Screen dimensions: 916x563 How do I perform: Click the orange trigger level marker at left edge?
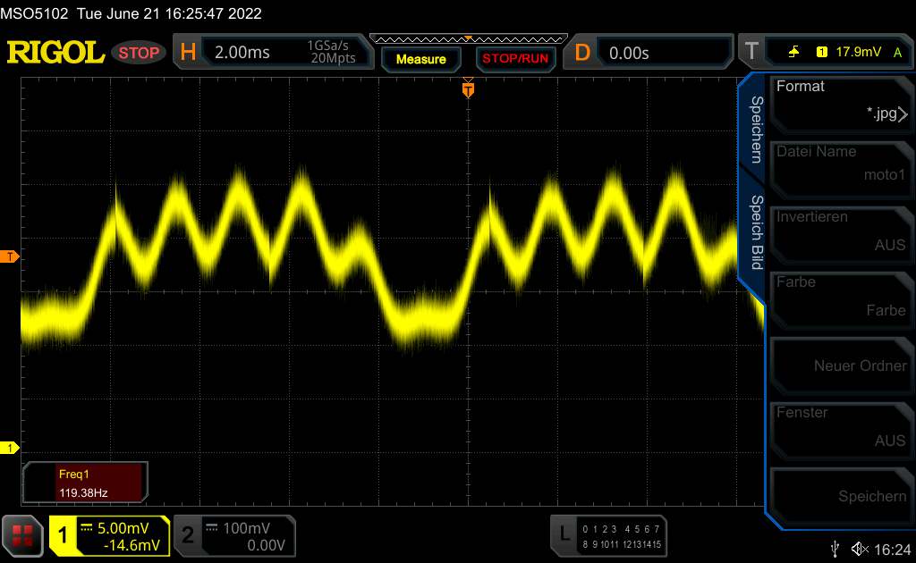(x=9, y=256)
